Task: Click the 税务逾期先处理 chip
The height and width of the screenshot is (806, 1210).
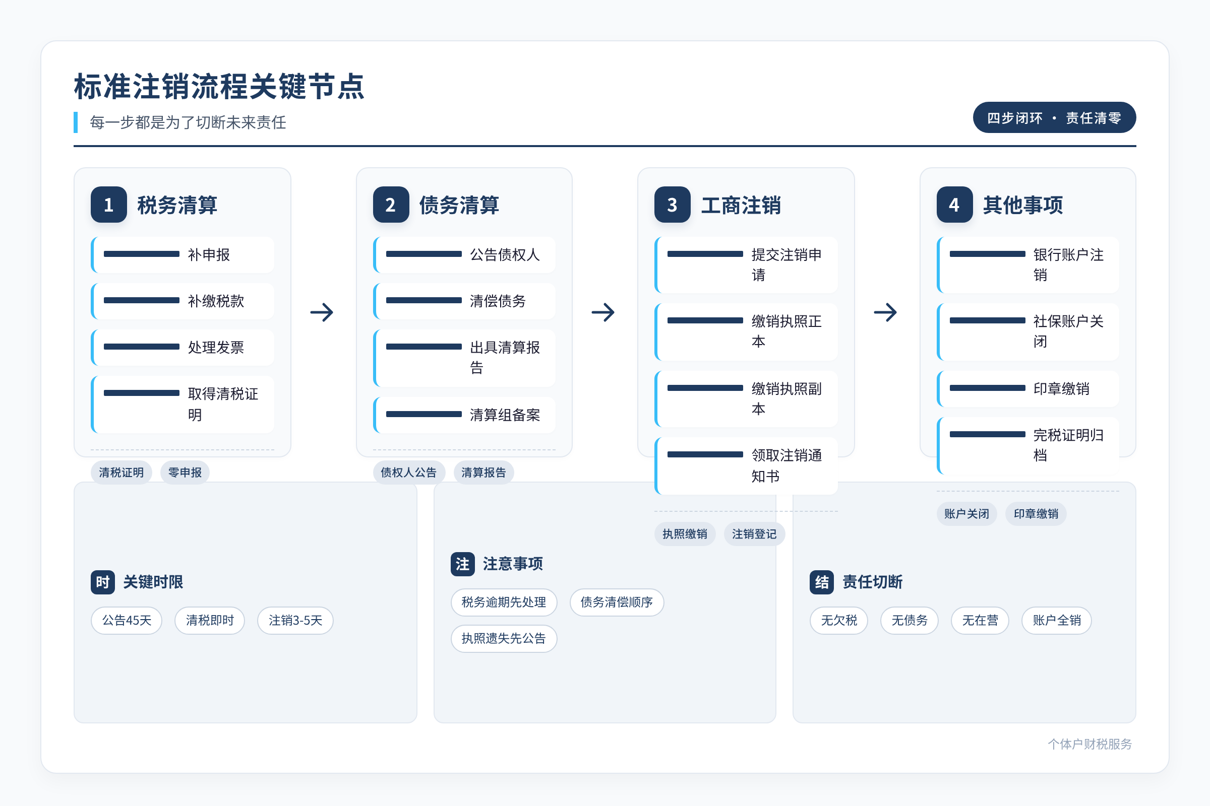Action: click(x=504, y=602)
